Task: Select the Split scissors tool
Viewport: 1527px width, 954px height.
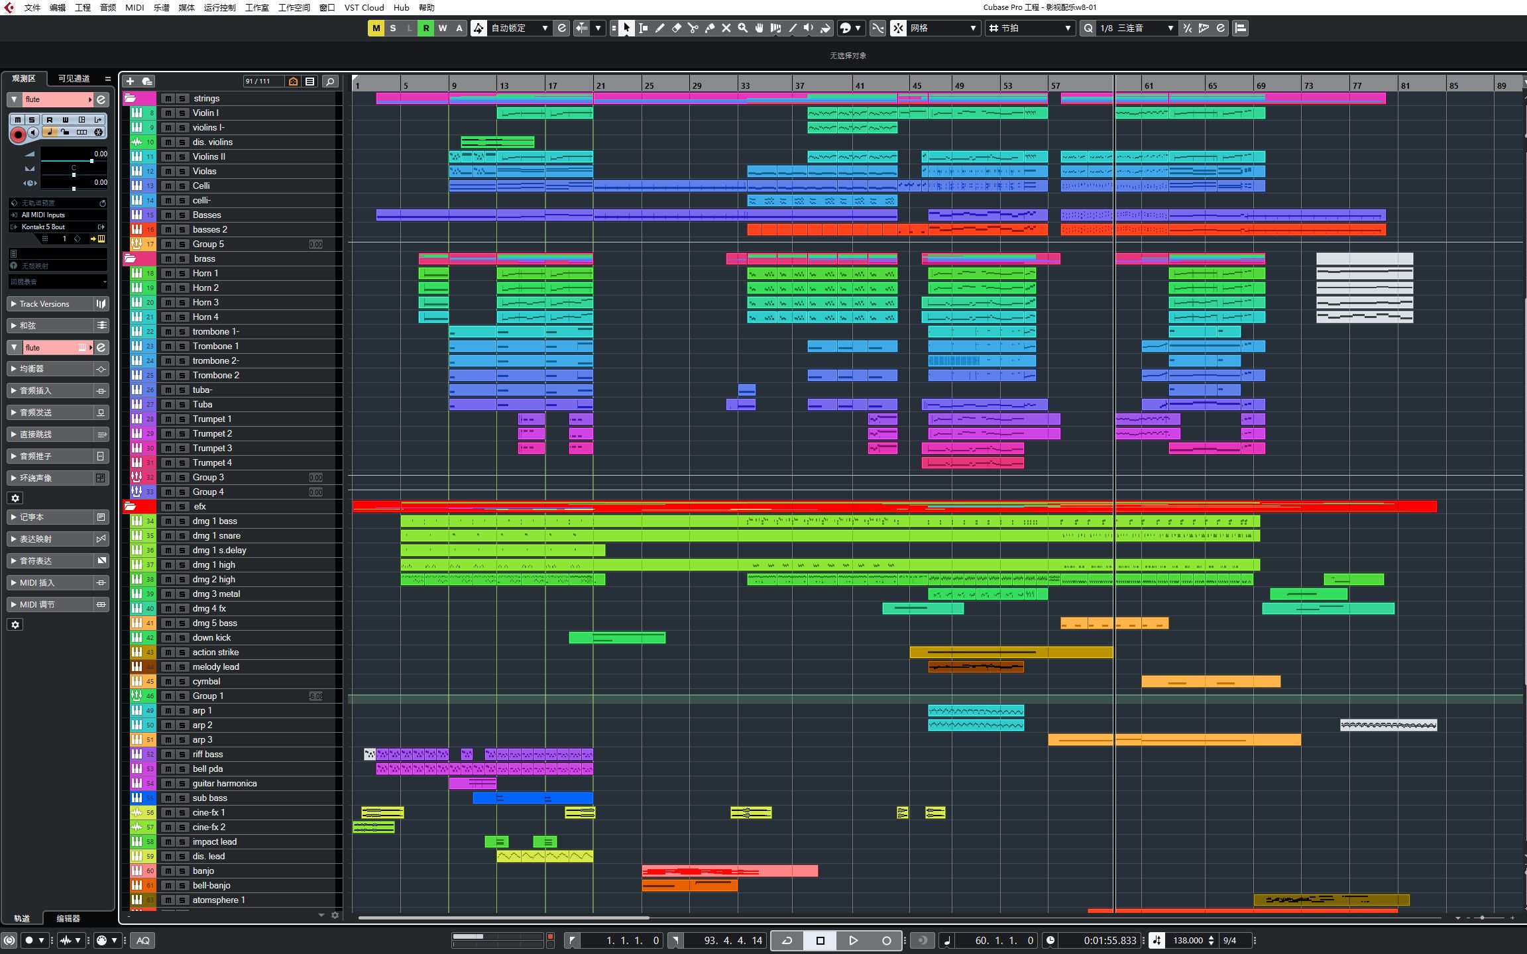Action: pos(693,28)
